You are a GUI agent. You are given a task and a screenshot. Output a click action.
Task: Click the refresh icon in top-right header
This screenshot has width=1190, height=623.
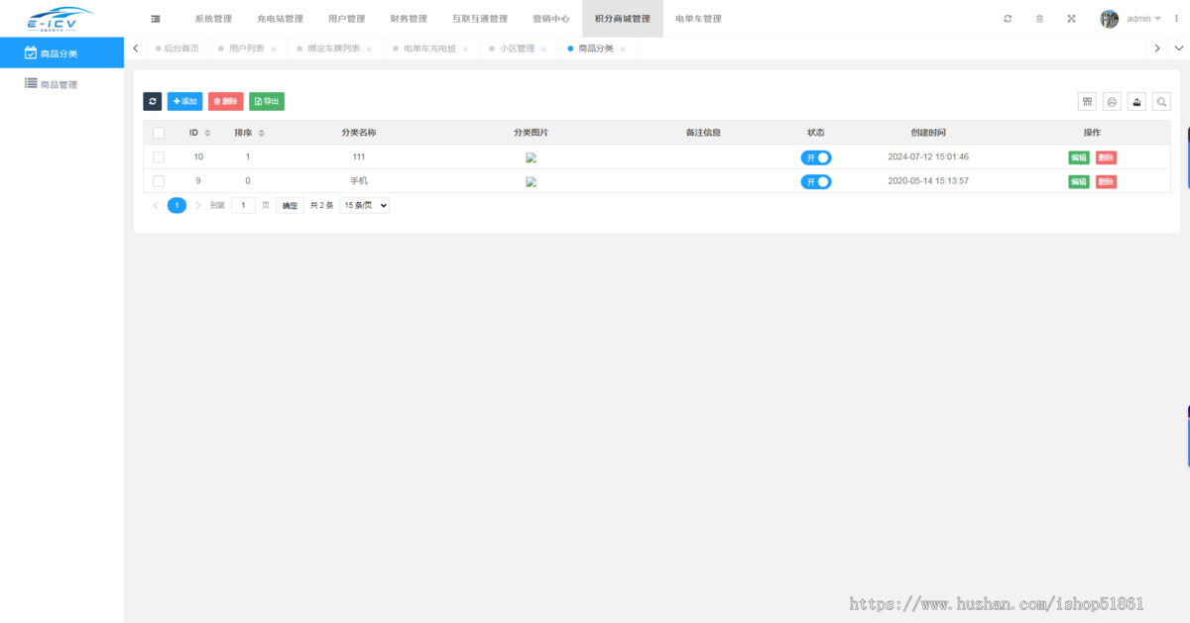pyautogui.click(x=1008, y=19)
